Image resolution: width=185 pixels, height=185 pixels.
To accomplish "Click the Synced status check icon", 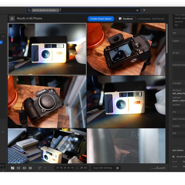I will (x=174, y=157).
